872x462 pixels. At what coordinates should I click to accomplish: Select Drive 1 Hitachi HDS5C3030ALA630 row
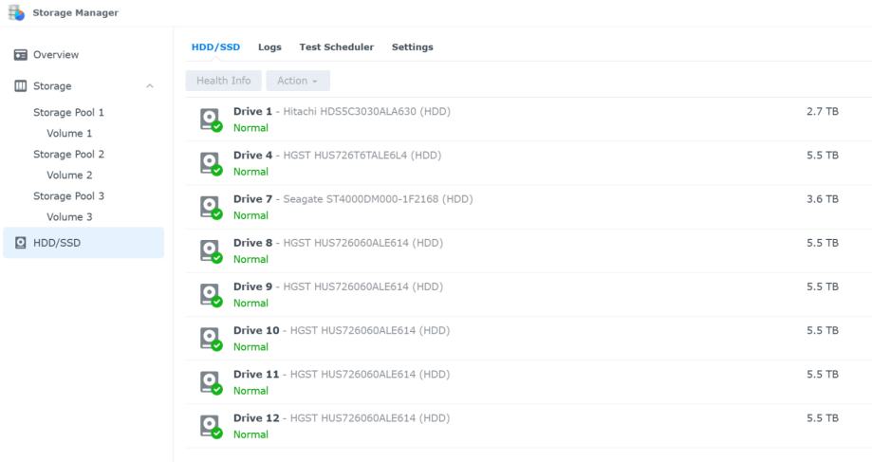(x=529, y=120)
